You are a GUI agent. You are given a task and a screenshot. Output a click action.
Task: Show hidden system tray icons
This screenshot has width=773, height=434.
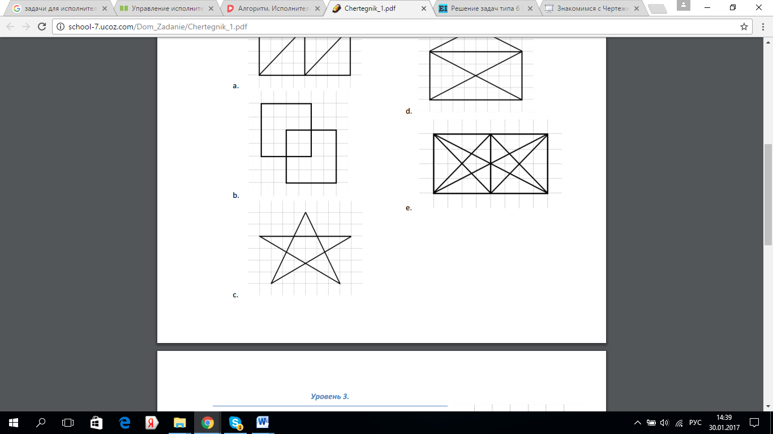coord(638,423)
